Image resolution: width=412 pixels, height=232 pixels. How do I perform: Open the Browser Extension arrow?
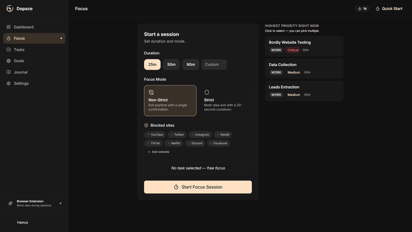(60, 203)
